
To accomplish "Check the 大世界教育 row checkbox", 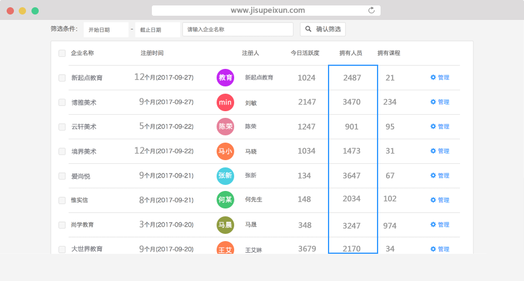I will pyautogui.click(x=62, y=250).
